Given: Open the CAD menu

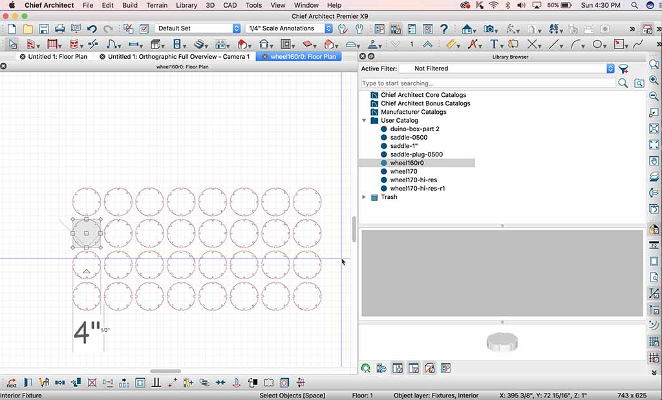Looking at the screenshot, I should [230, 5].
